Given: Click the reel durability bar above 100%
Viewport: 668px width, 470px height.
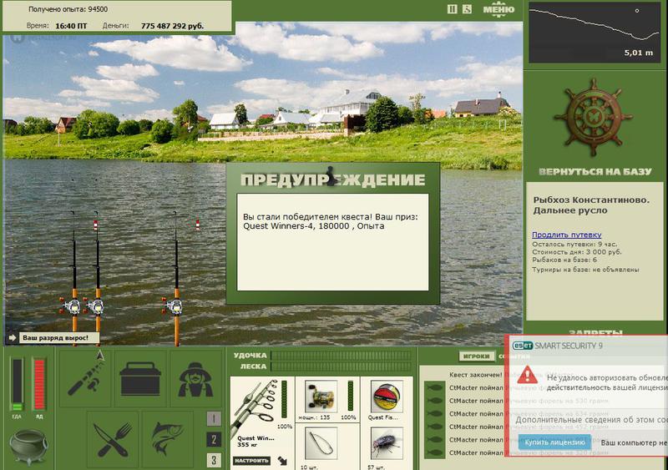Looking at the screenshot, I should click(x=351, y=396).
